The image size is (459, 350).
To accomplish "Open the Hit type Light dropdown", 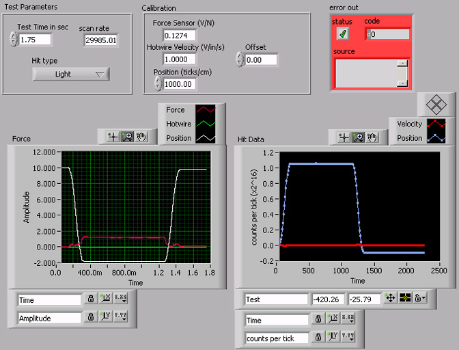I will coord(71,74).
